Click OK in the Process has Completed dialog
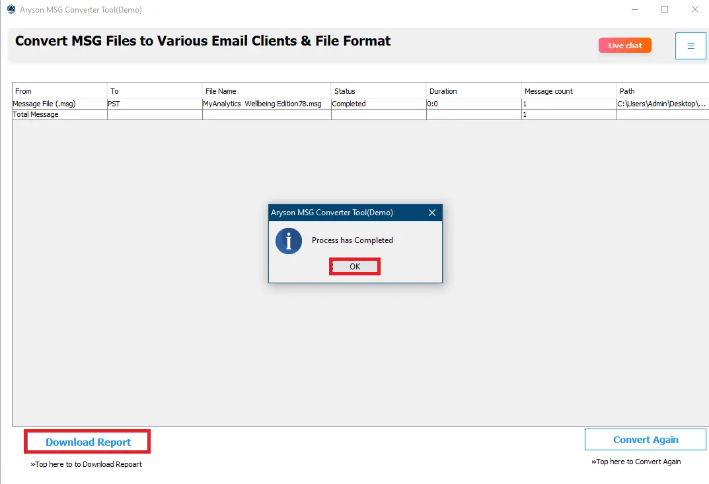Screen dimensions: 709x484 tap(354, 267)
